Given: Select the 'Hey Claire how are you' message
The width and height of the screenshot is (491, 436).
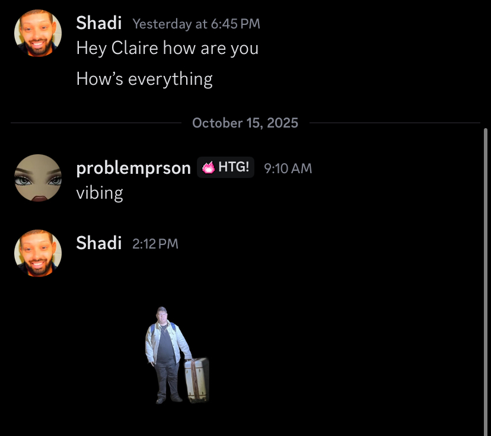Looking at the screenshot, I should [x=167, y=48].
